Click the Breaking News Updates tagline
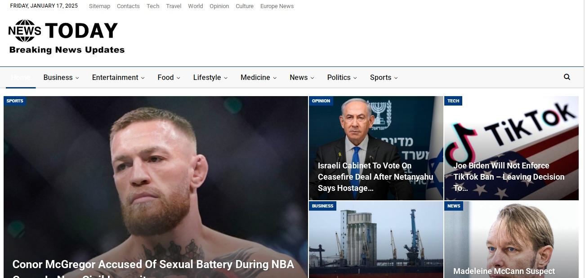585x278 pixels. 67,50
